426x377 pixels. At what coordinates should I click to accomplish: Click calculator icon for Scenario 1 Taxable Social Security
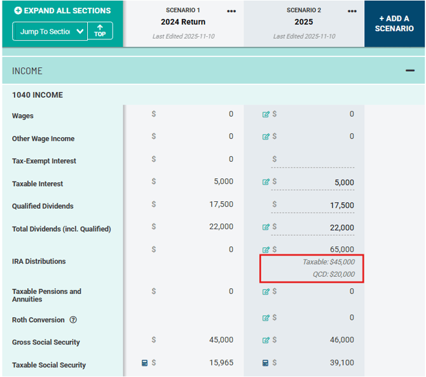(x=145, y=363)
